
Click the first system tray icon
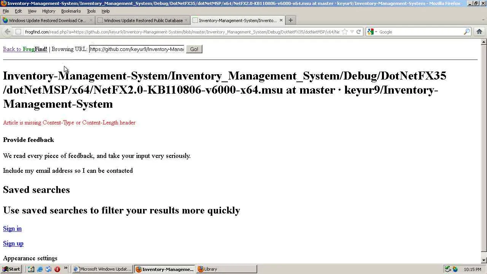(448, 269)
